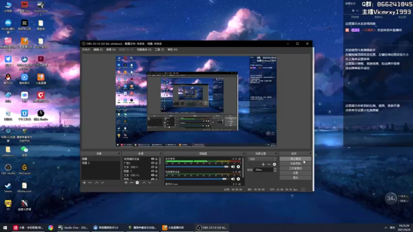
Task: Toggle the first source row lock icon
Action: point(156,159)
